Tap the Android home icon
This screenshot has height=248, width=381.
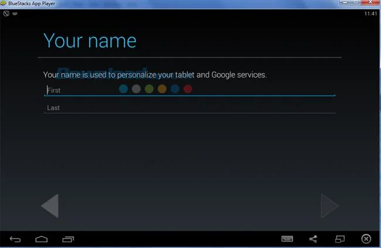41,239
